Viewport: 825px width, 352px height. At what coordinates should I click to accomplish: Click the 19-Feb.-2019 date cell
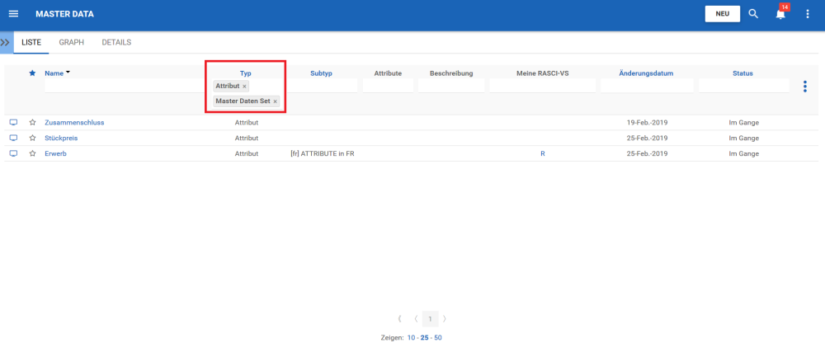pos(647,122)
